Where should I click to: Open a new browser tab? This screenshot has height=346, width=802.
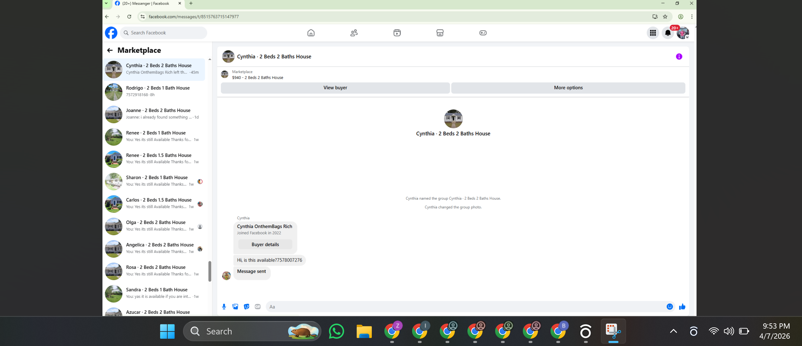(x=191, y=4)
